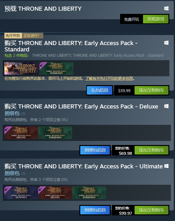Open 捆绑包信息 for the Deluxe bundle
Screen dimensions: 175x221
pos(95,150)
